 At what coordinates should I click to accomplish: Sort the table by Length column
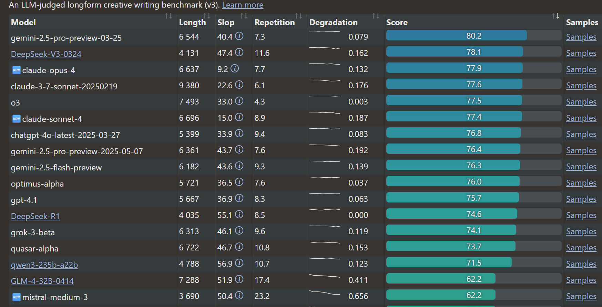point(207,16)
